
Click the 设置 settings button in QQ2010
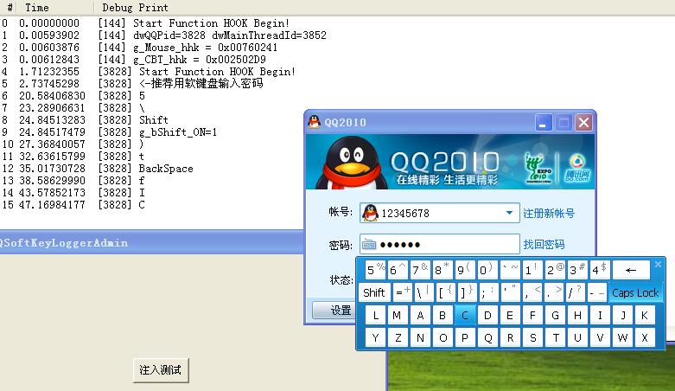[334, 310]
